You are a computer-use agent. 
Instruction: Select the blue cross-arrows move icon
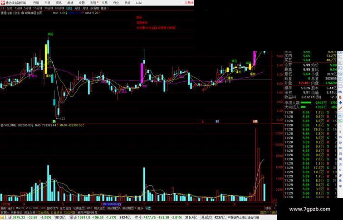tap(340, 103)
